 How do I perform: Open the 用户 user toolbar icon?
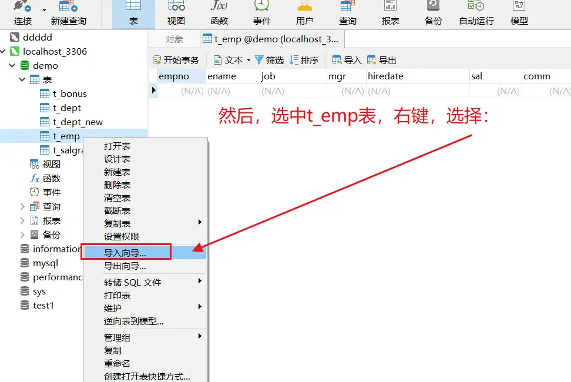click(x=305, y=13)
